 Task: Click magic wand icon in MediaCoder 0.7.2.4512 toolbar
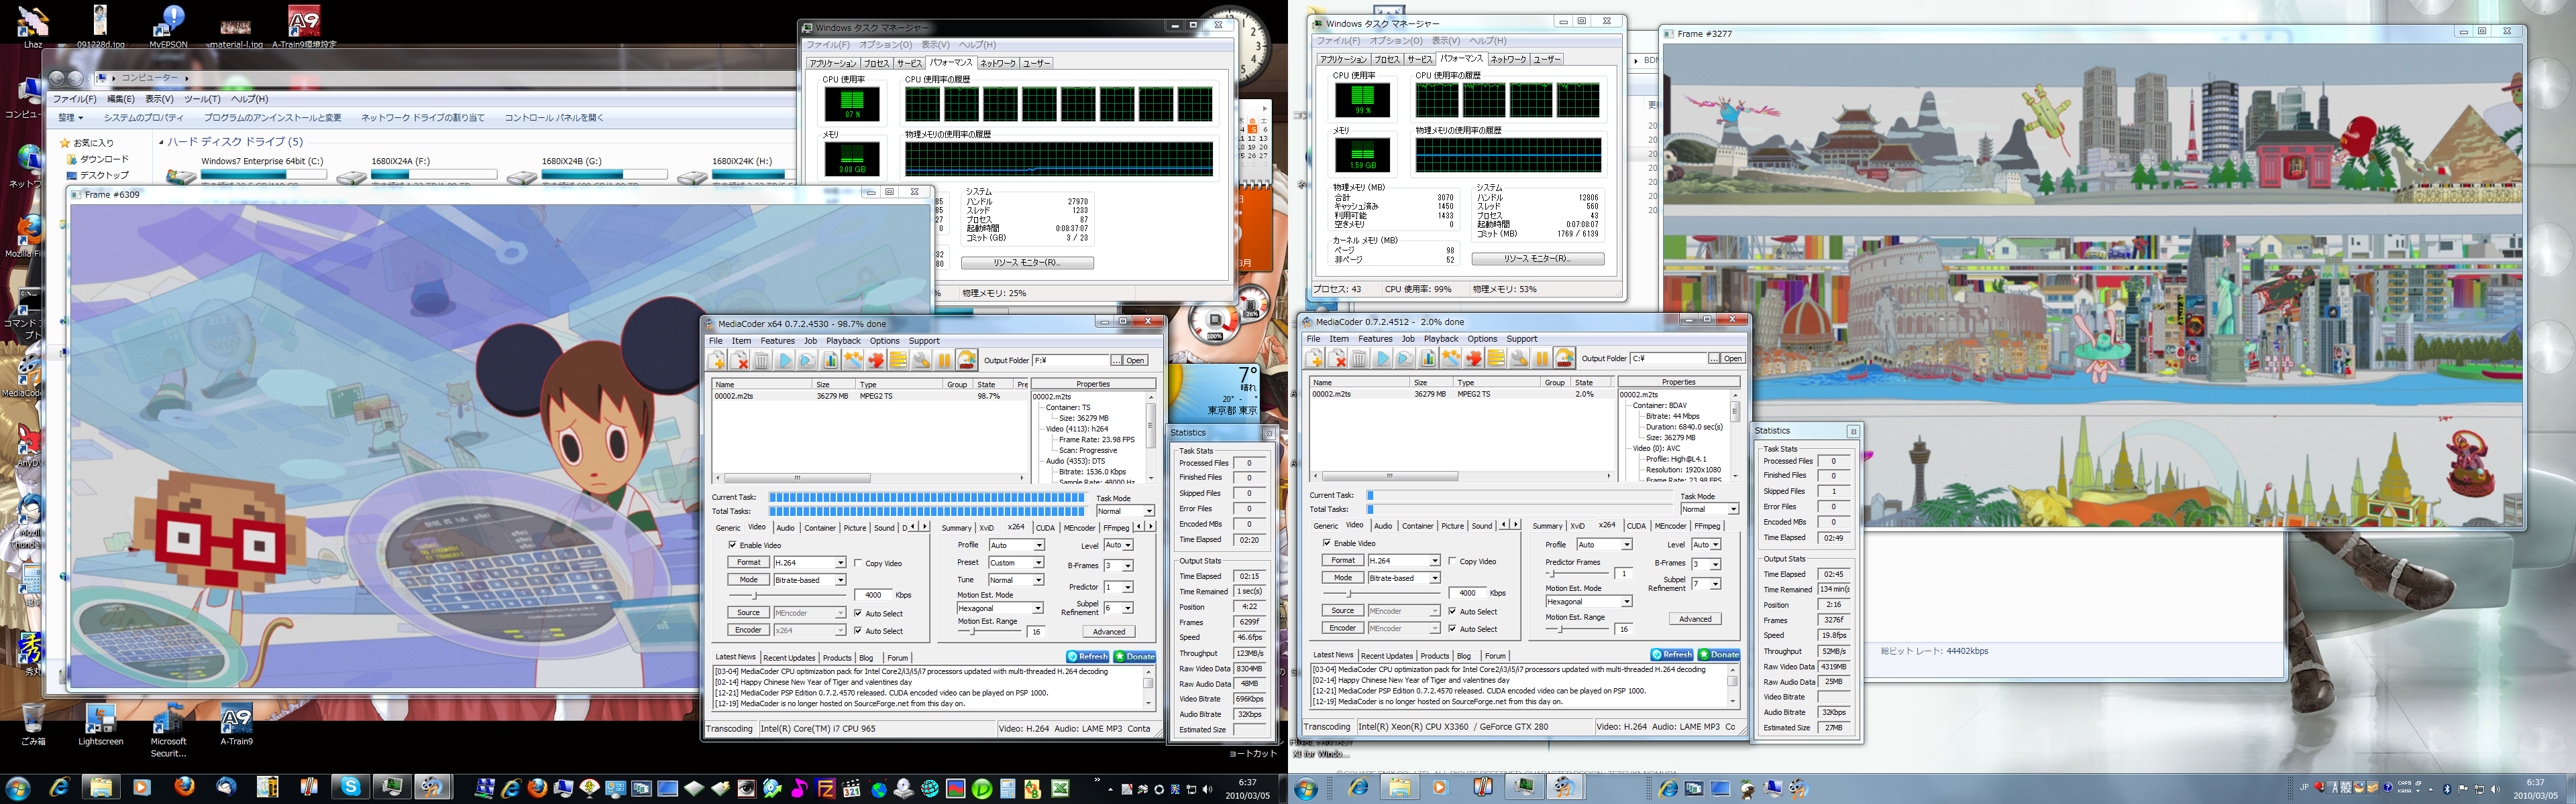click(1450, 358)
